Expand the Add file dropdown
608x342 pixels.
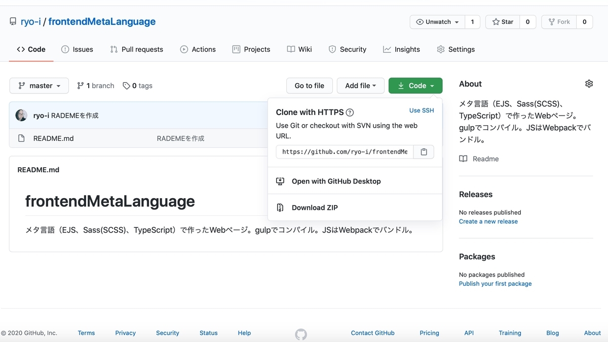point(360,86)
